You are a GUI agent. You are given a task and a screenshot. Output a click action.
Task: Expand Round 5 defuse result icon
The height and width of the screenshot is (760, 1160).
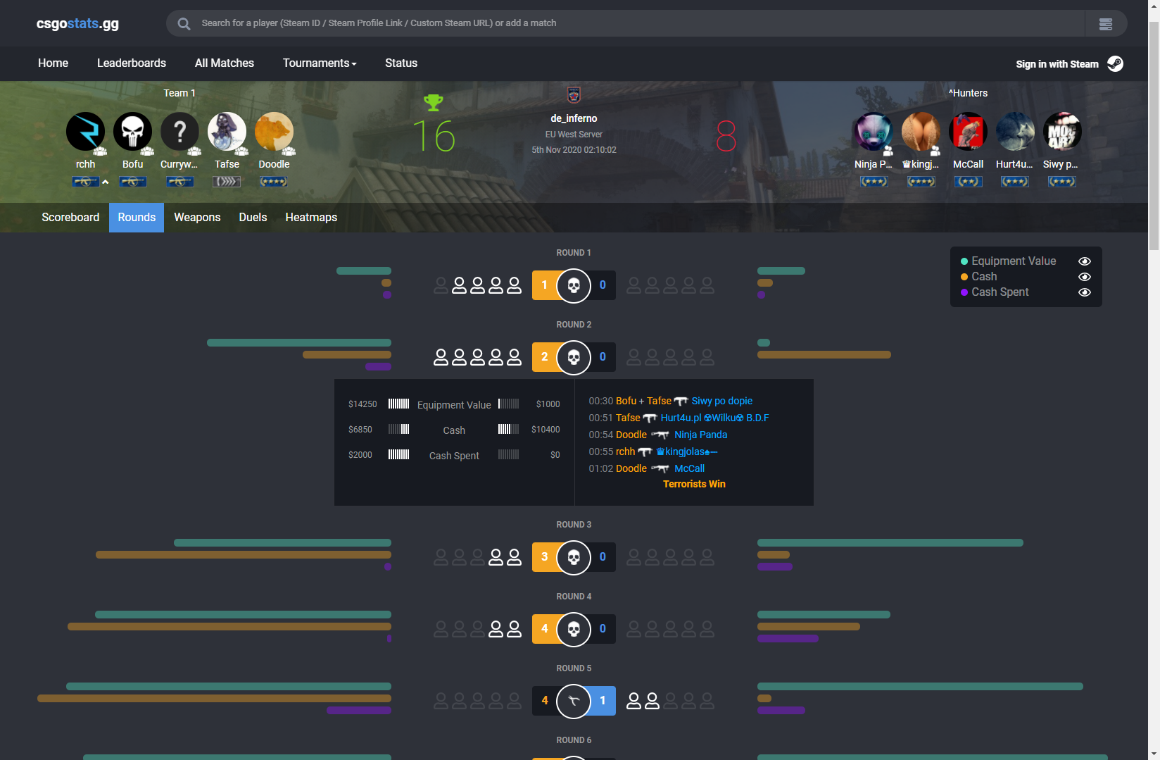pos(574,701)
